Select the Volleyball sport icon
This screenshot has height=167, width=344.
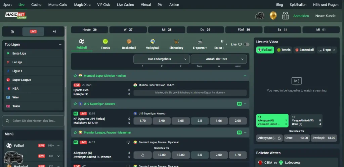tap(153, 44)
